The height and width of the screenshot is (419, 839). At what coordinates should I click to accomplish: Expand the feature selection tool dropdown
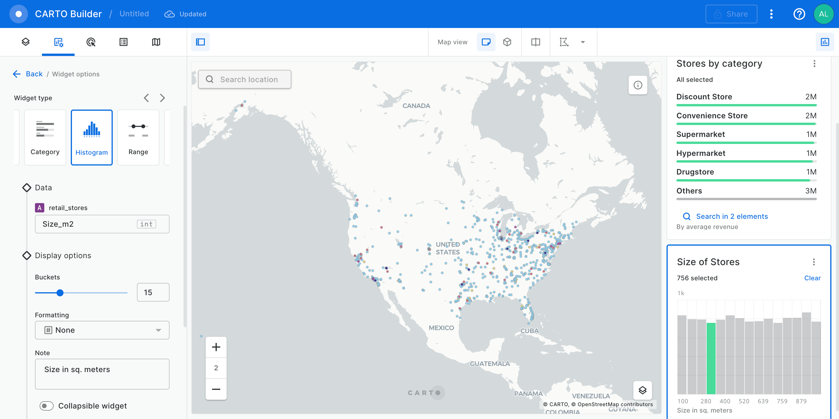coord(583,42)
